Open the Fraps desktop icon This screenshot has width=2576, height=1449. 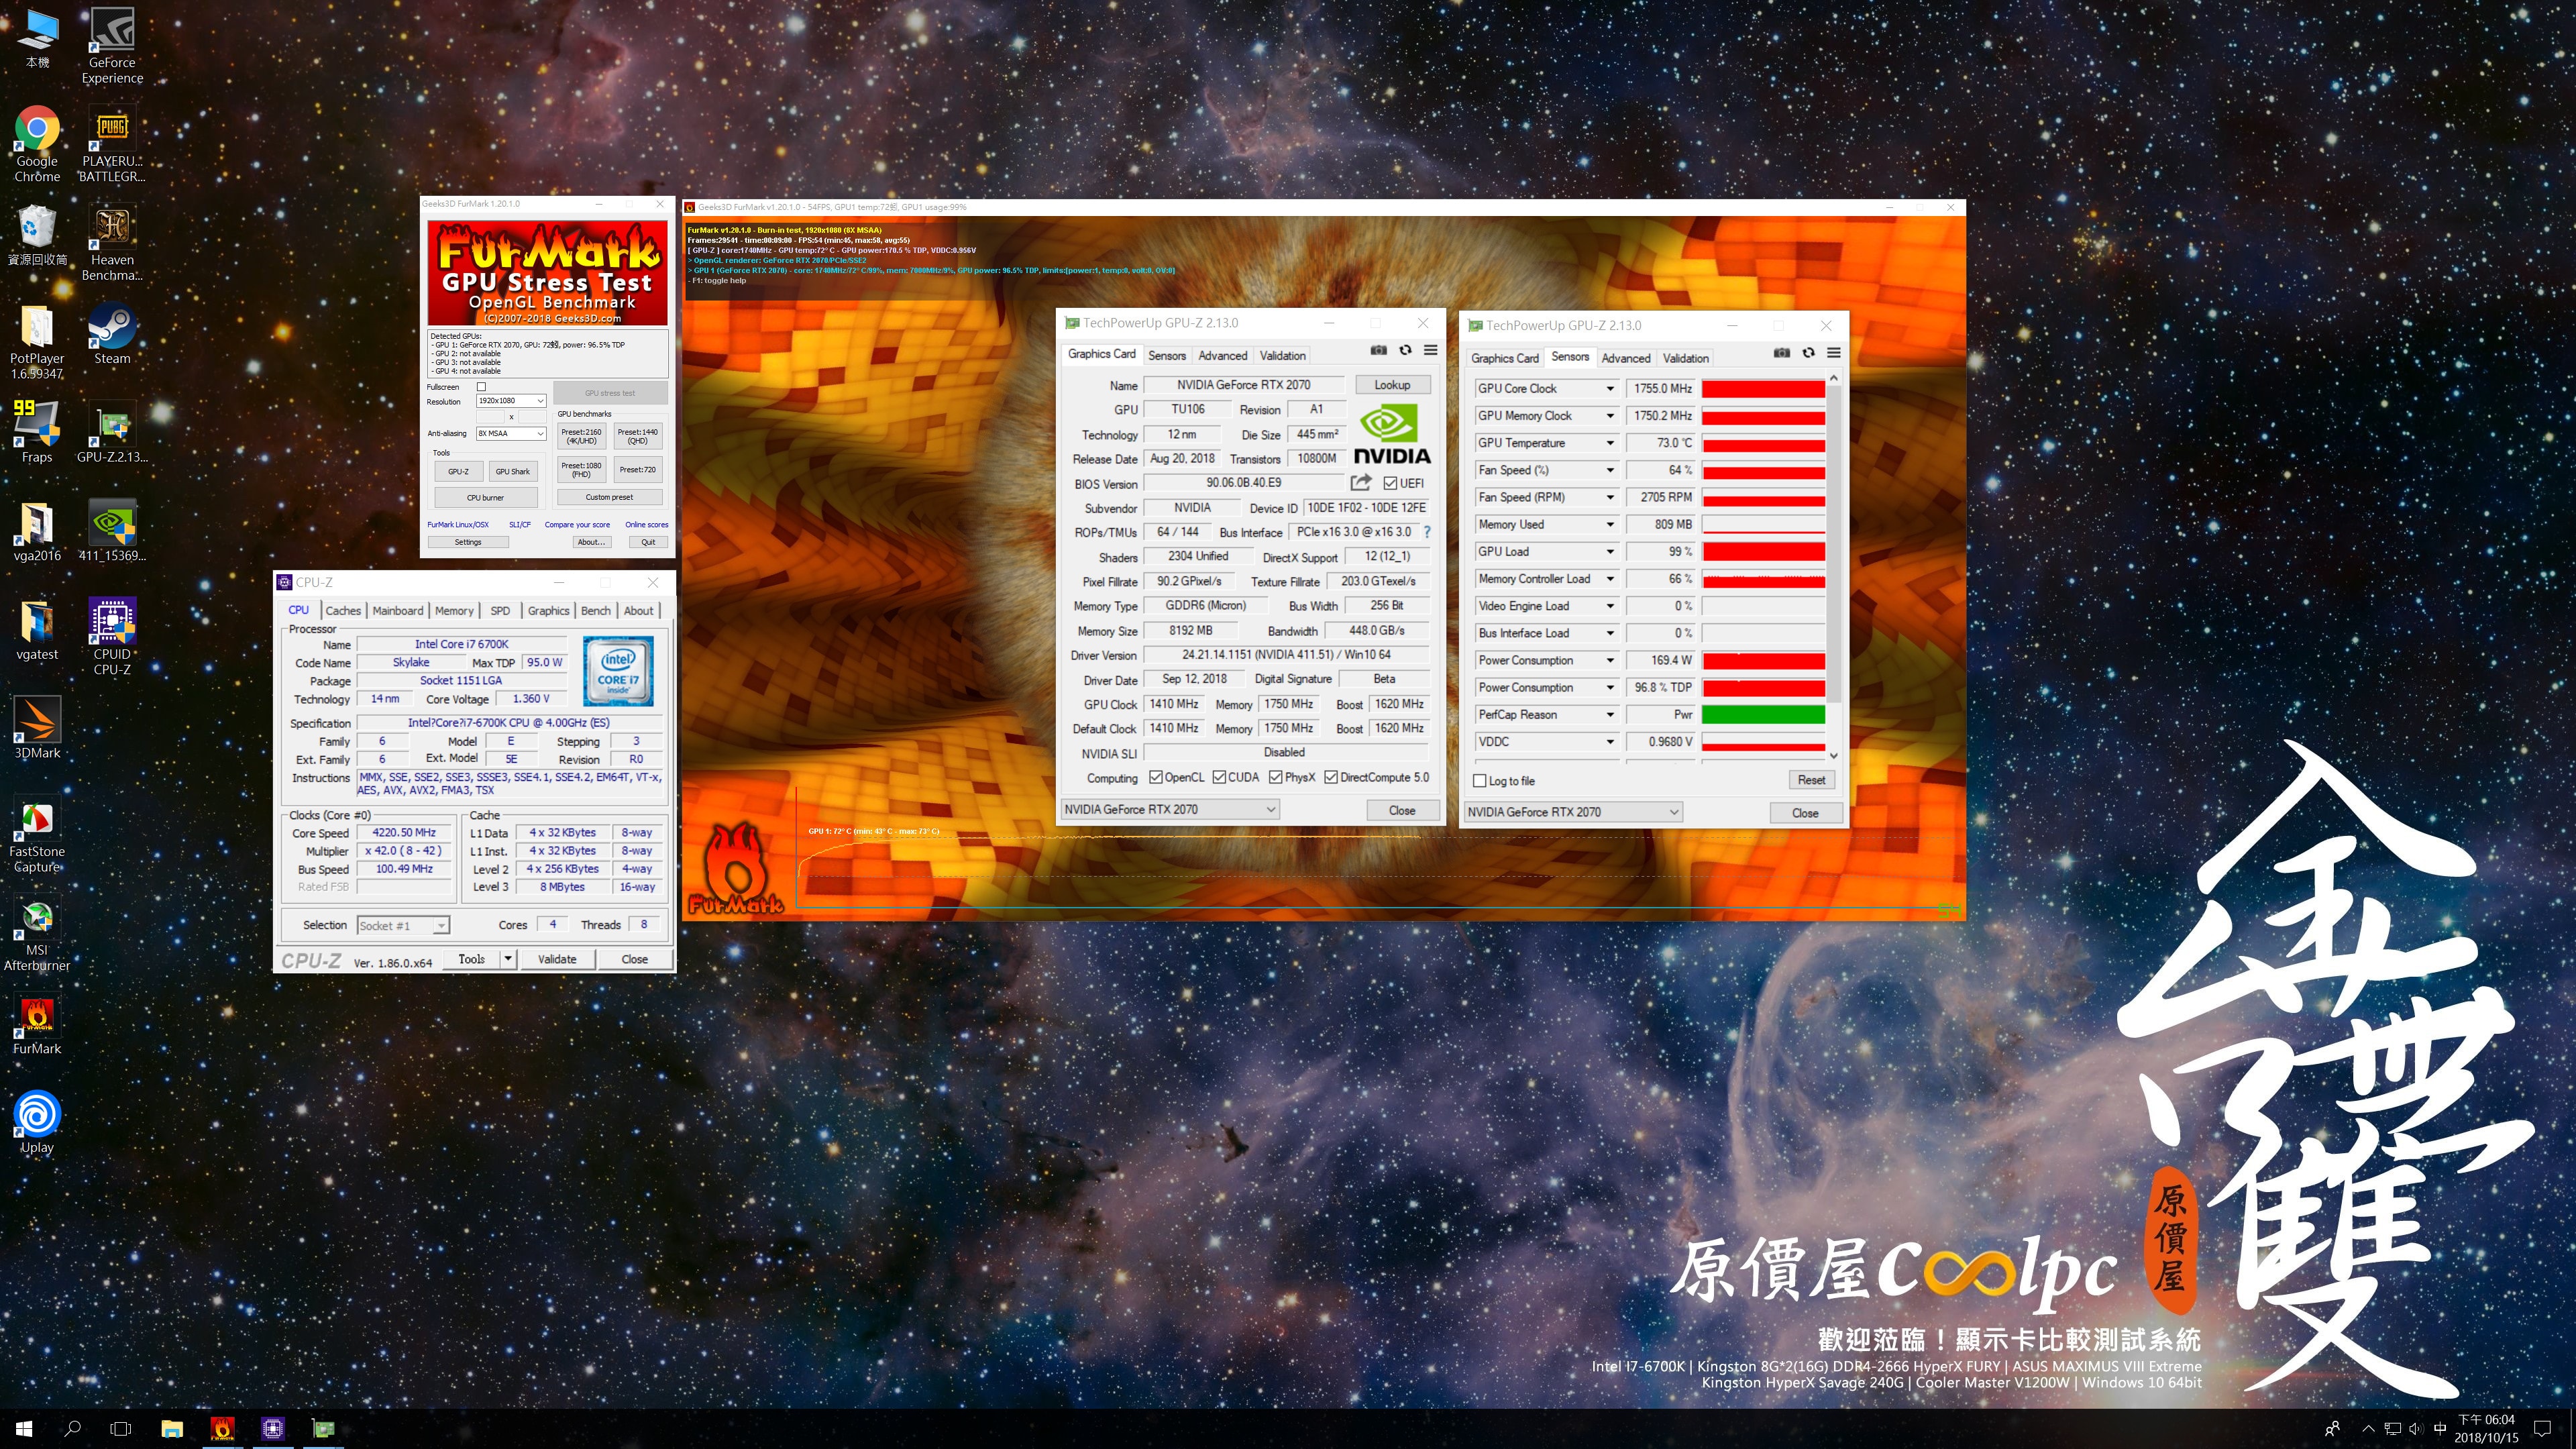[x=37, y=433]
